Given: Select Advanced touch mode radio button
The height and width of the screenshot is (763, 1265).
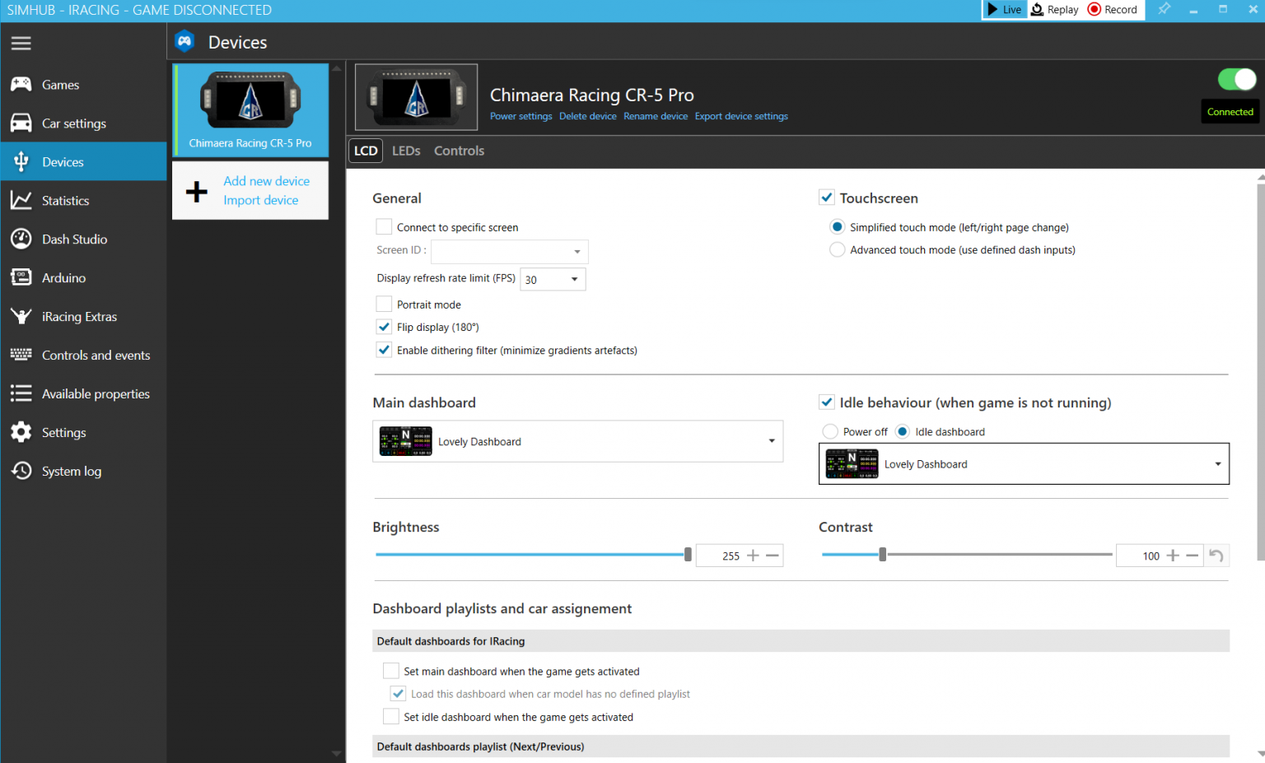Looking at the screenshot, I should pos(837,250).
